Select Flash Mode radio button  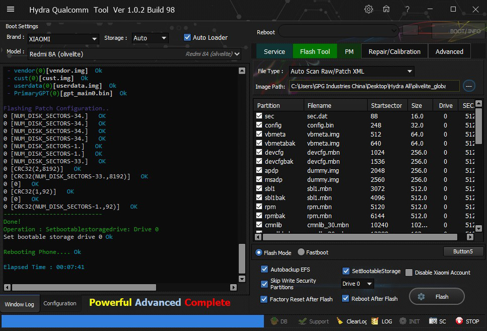coord(259,252)
